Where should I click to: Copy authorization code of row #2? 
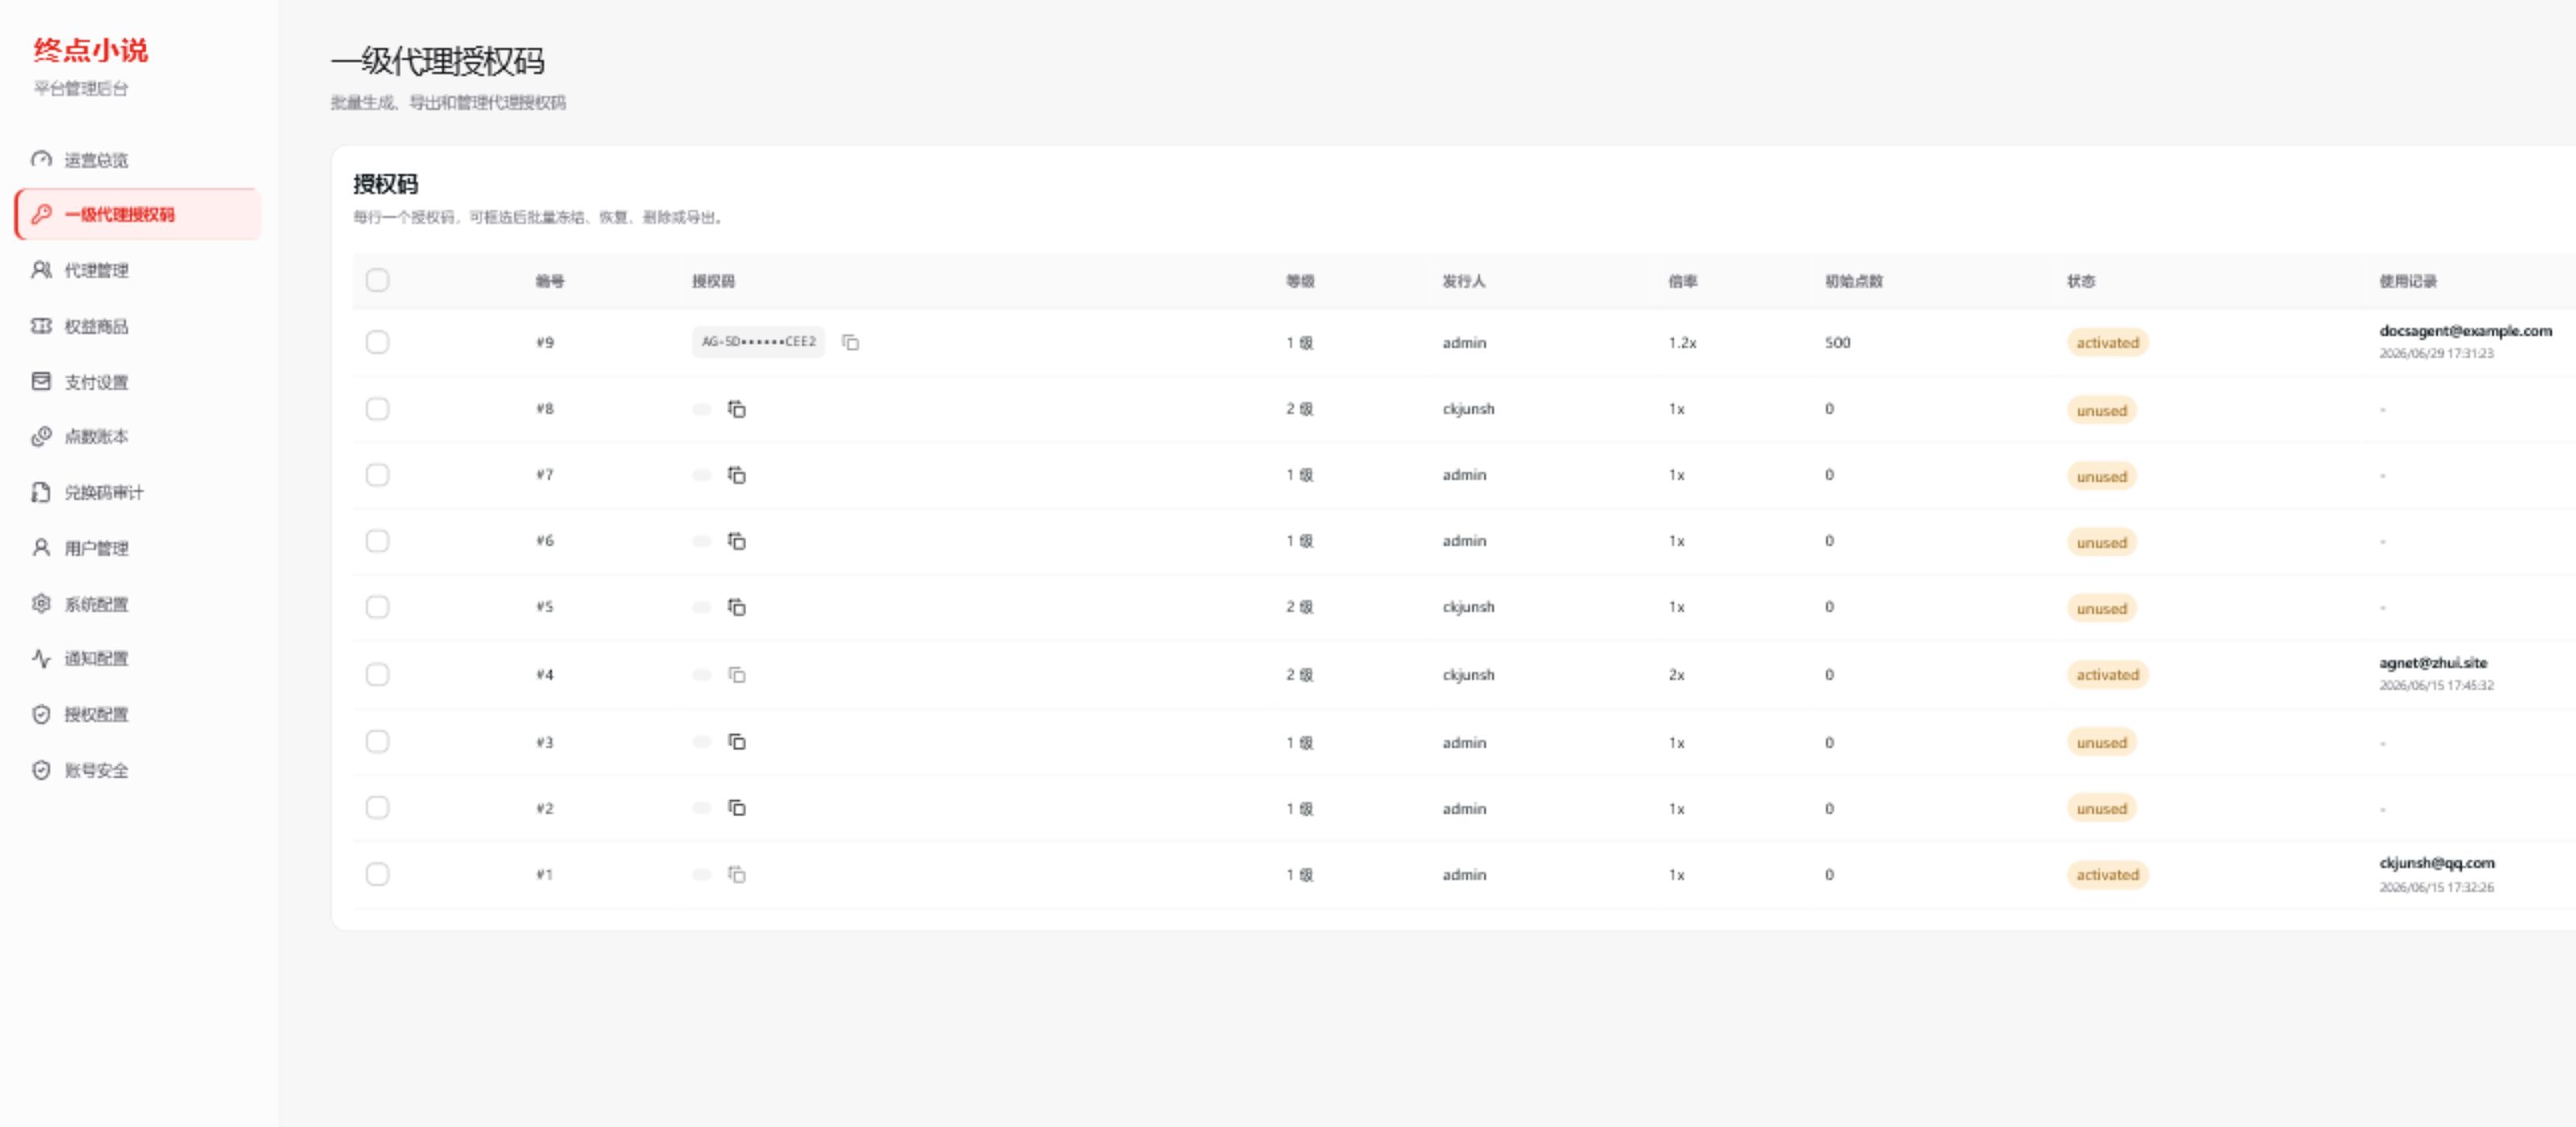tap(736, 808)
